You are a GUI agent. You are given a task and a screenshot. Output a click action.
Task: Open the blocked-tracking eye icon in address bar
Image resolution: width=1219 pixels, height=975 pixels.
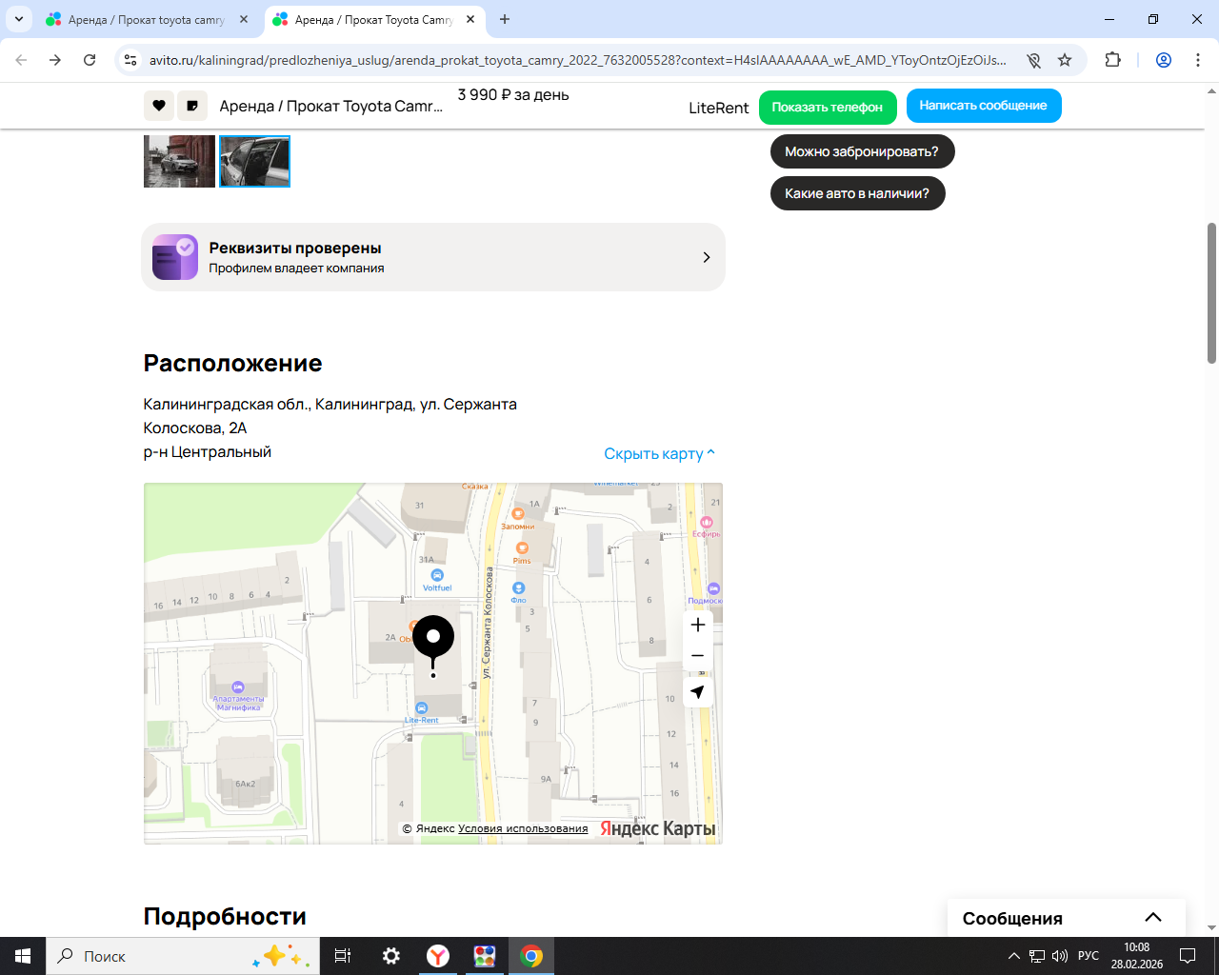pos(1033,60)
